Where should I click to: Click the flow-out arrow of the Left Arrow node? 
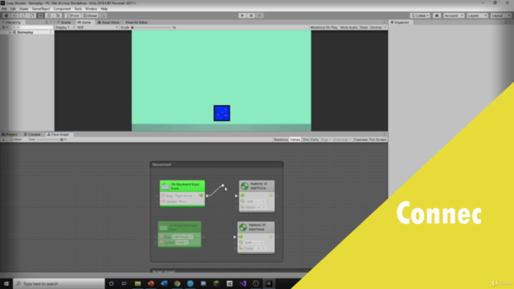pos(198,237)
